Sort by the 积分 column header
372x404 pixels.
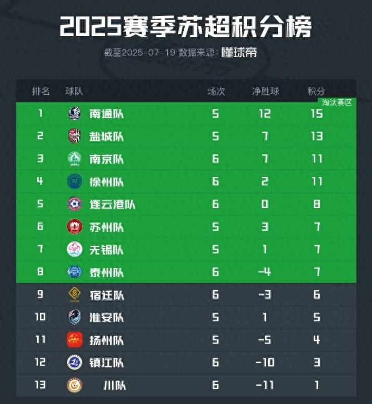point(316,92)
